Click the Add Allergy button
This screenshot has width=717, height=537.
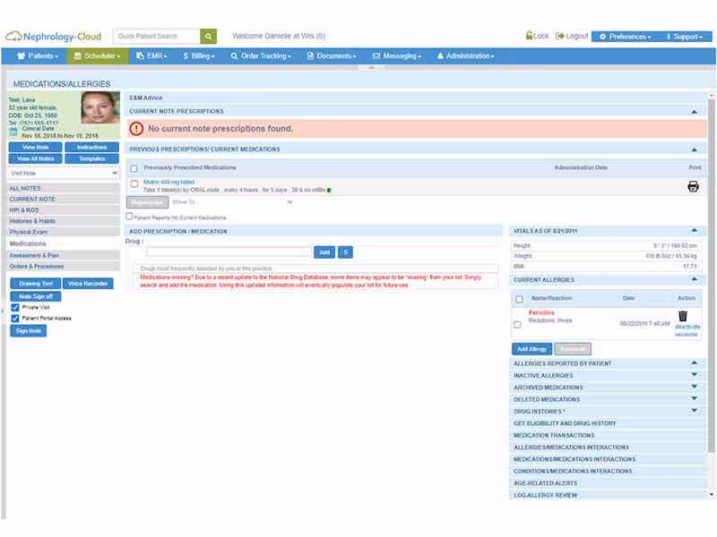[x=531, y=349]
